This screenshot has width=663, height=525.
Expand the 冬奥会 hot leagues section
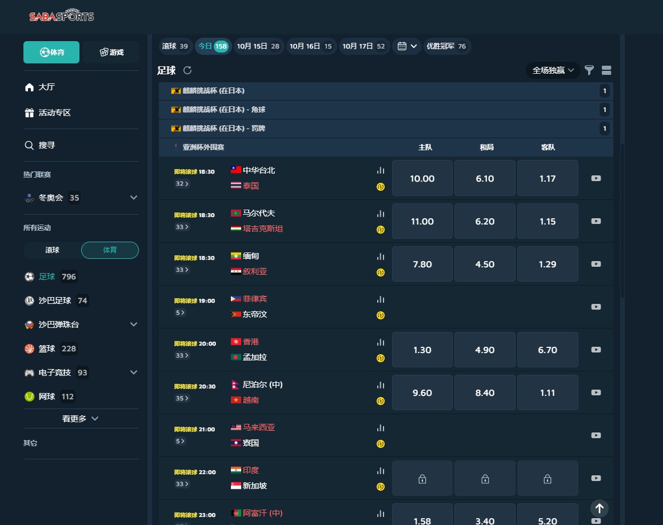[x=133, y=197]
